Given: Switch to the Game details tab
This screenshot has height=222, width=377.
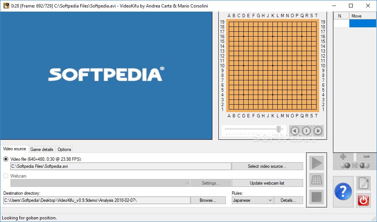Looking at the screenshot, I should click(42, 149).
